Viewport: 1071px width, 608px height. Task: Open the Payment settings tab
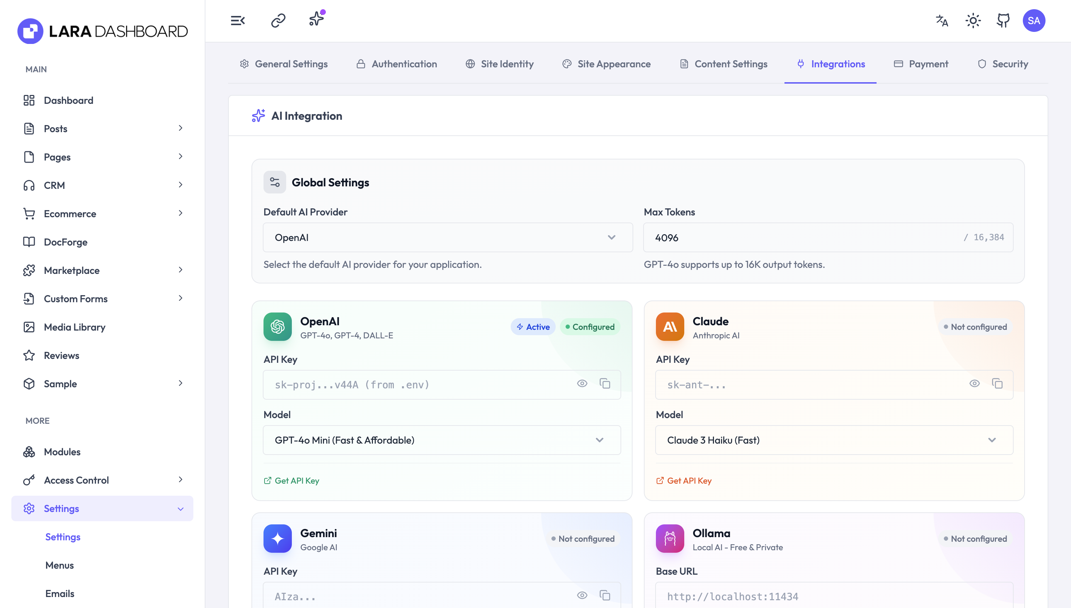921,64
